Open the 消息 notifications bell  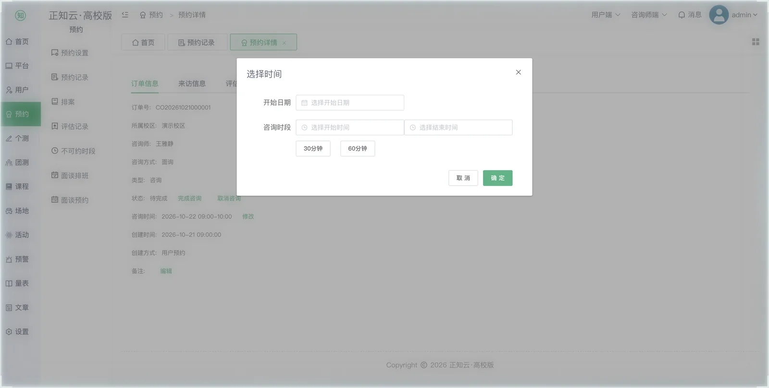[x=690, y=15]
